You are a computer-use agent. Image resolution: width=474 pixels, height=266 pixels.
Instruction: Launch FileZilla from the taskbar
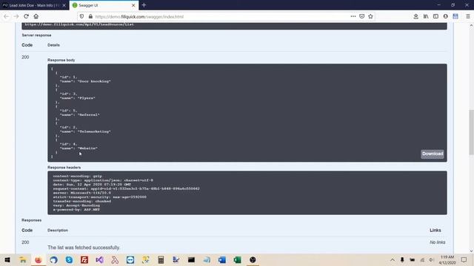coord(84,259)
